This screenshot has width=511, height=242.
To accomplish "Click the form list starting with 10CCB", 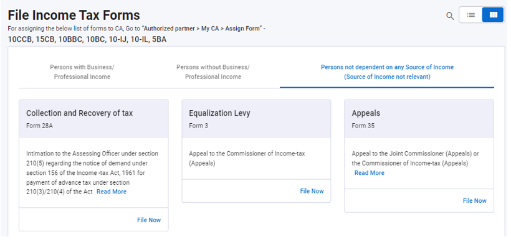I will 87,40.
